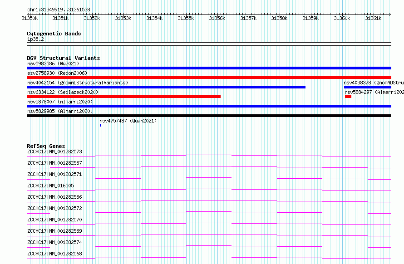Click the 31361k ruler position

373,18
